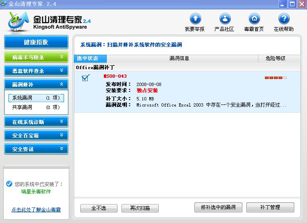Click the 5.10 MB patch size

click(x=145, y=99)
